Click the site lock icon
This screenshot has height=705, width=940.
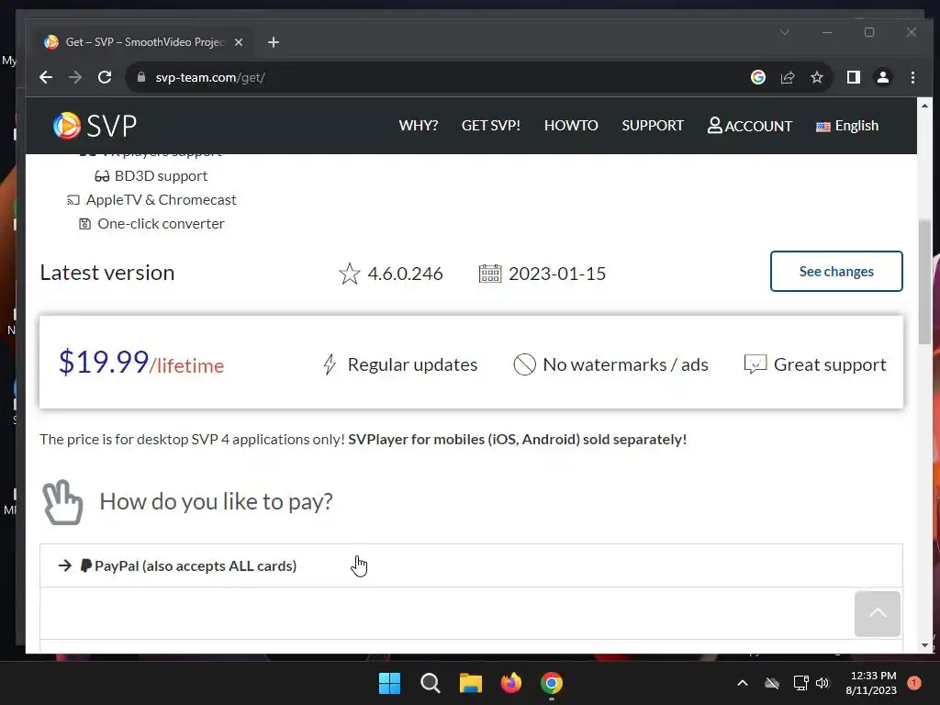(x=141, y=77)
